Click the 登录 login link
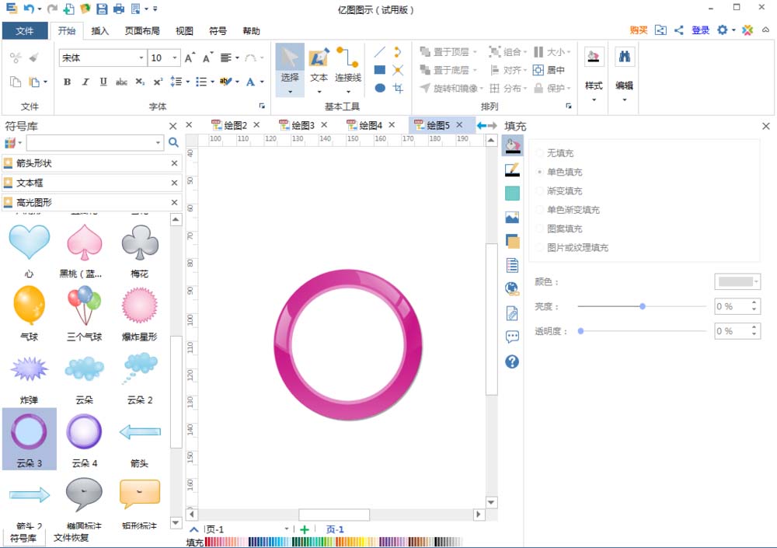The height and width of the screenshot is (548, 777). tap(701, 30)
